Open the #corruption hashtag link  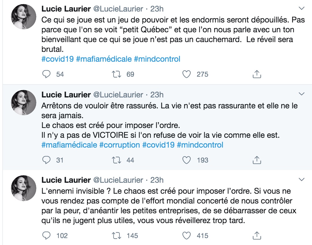(x=120, y=145)
